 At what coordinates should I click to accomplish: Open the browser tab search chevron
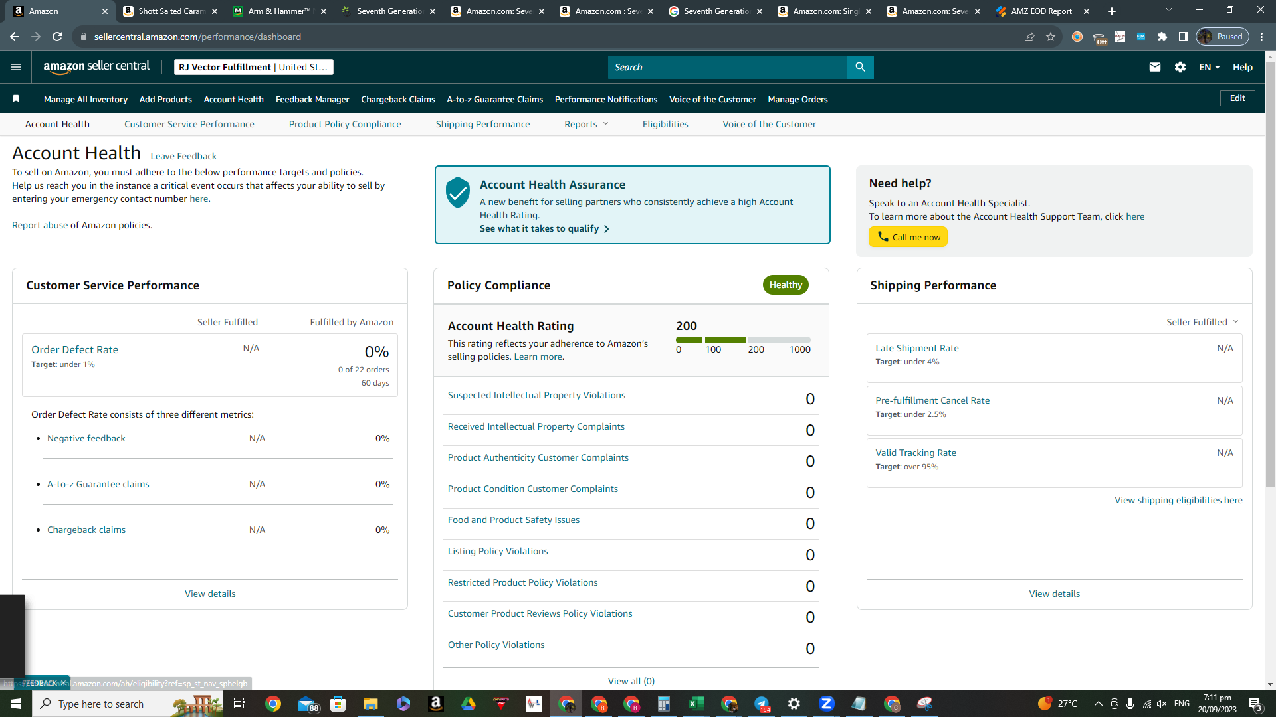click(1169, 10)
